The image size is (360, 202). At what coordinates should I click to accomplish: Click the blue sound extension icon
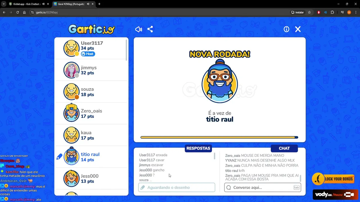325,12
